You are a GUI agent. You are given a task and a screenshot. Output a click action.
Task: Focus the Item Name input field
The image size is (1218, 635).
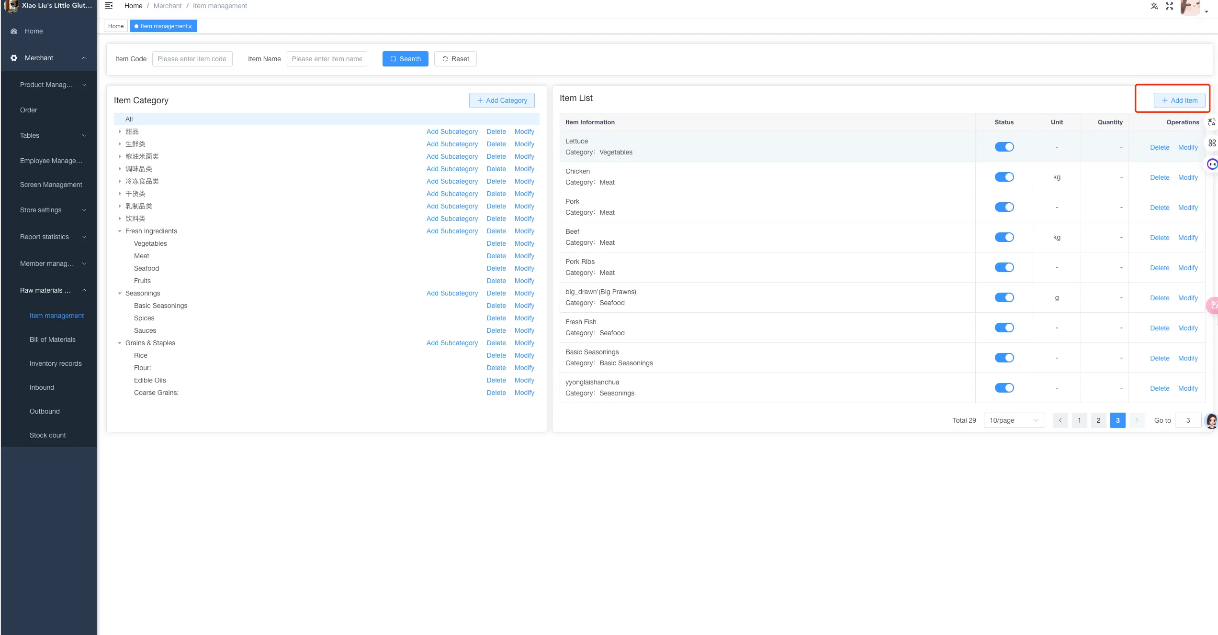point(327,59)
